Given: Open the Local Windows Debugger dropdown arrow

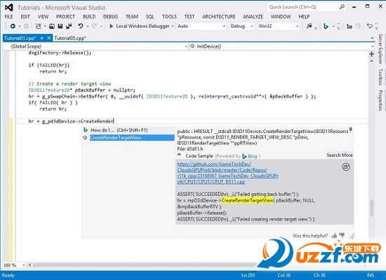Looking at the screenshot, I should [173, 26].
